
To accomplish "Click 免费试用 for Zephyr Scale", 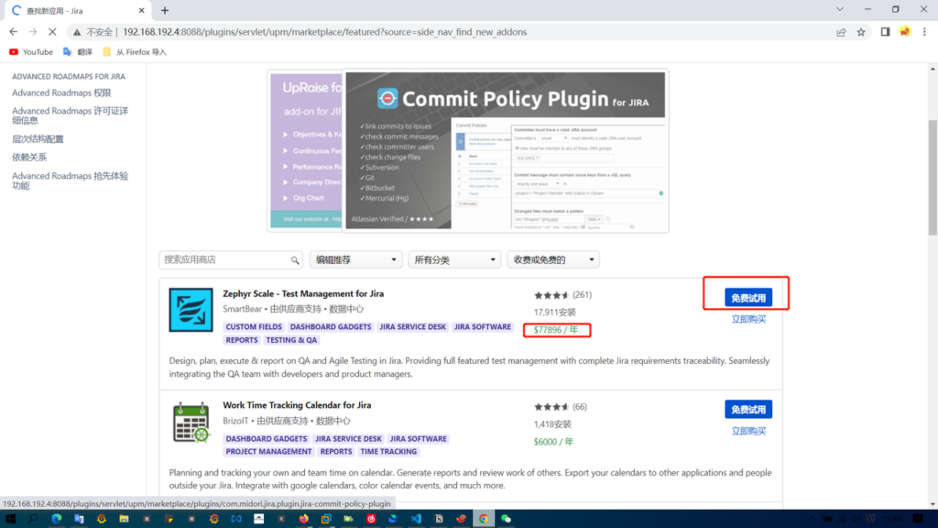I will click(747, 298).
